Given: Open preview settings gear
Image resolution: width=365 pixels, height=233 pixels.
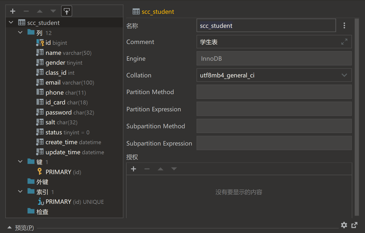Looking at the screenshot, I should pos(344,225).
